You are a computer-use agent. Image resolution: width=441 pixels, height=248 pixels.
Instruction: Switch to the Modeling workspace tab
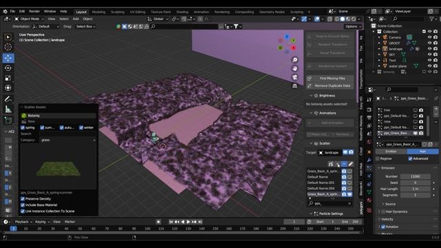click(99, 12)
